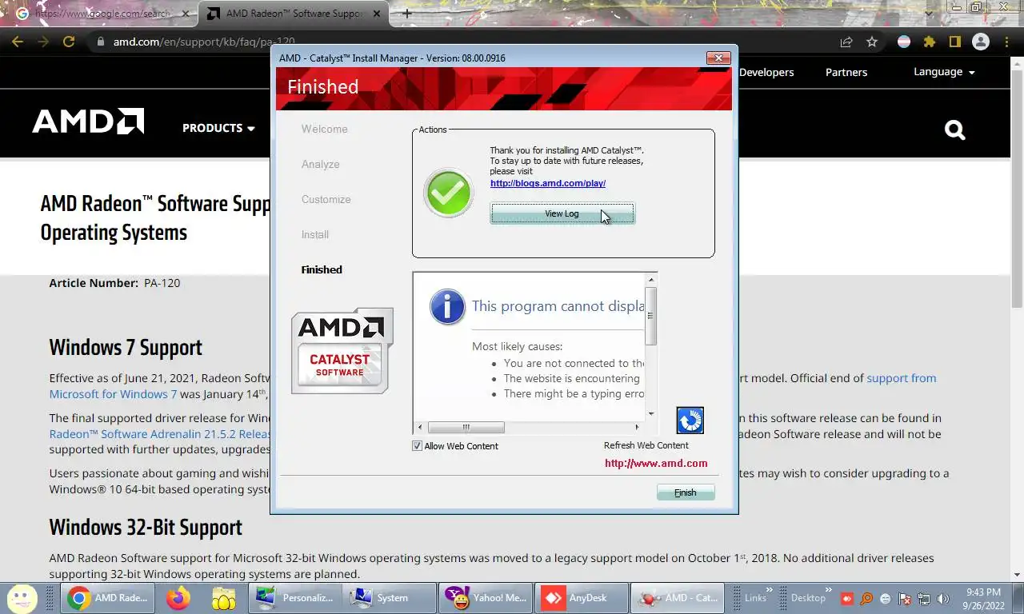Click the orange magnifier tray icon
This screenshot has width=1024, height=614.
coord(866,598)
